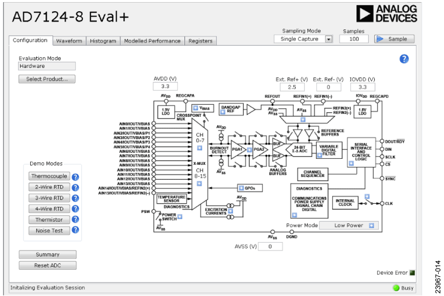Open the Noise Test help icon
The image size is (444, 296).
pyautogui.click(x=75, y=231)
